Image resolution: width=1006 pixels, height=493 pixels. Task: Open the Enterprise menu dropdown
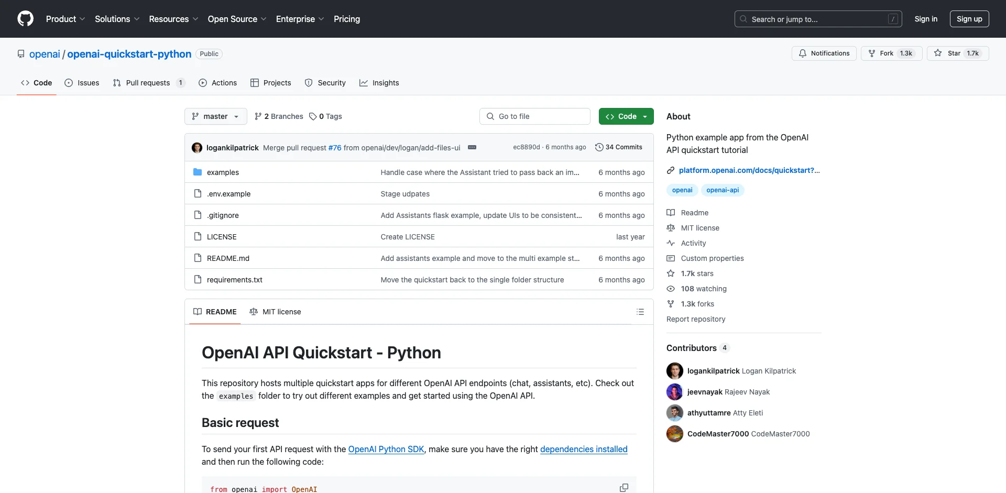click(x=300, y=19)
